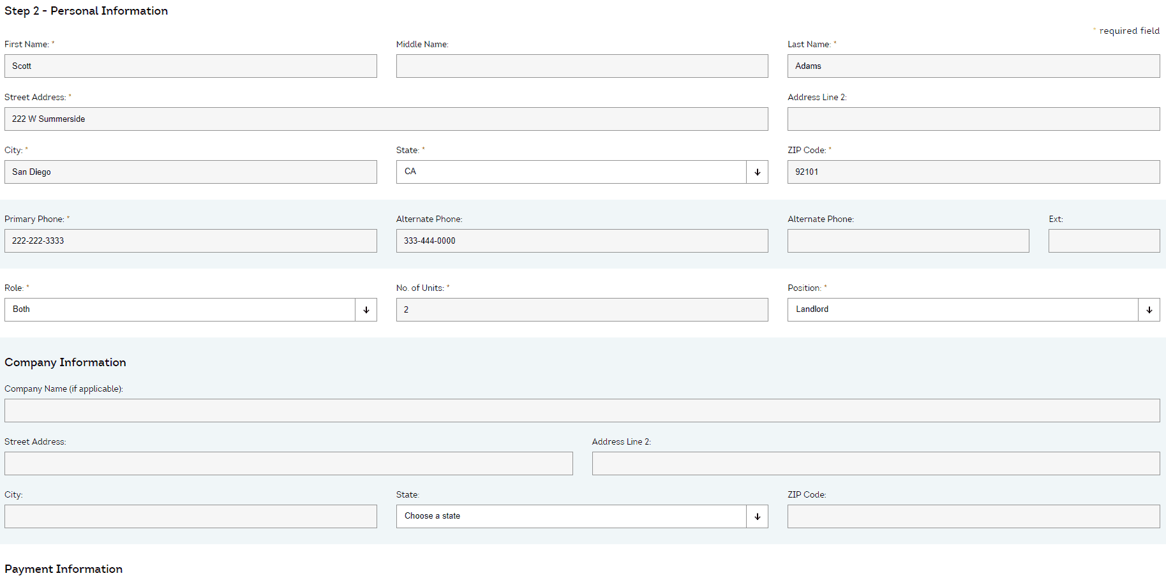Select the No. of Units field showing 2
1166x585 pixels.
tap(581, 309)
